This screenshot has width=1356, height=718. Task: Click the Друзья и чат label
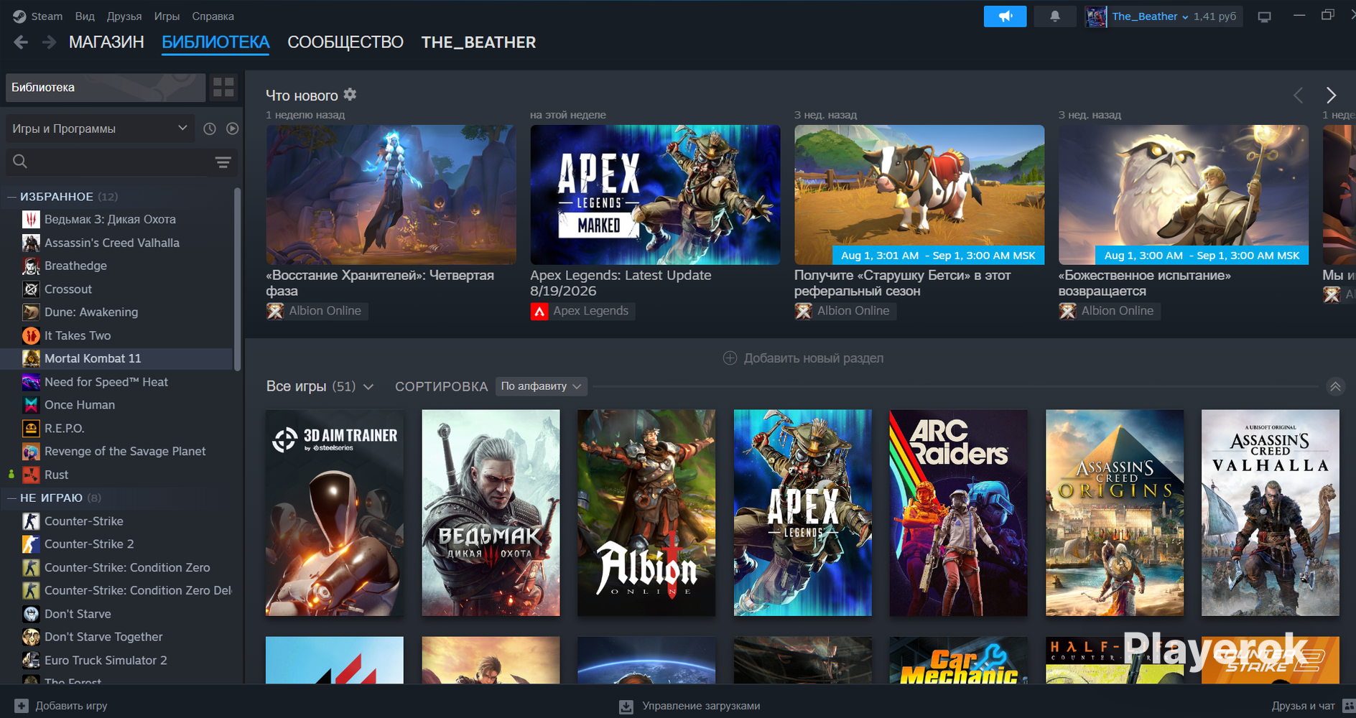pos(1303,706)
